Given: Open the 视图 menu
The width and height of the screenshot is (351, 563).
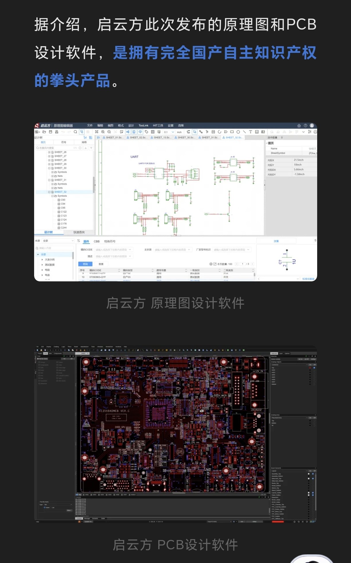Looking at the screenshot, I should pos(110,125).
